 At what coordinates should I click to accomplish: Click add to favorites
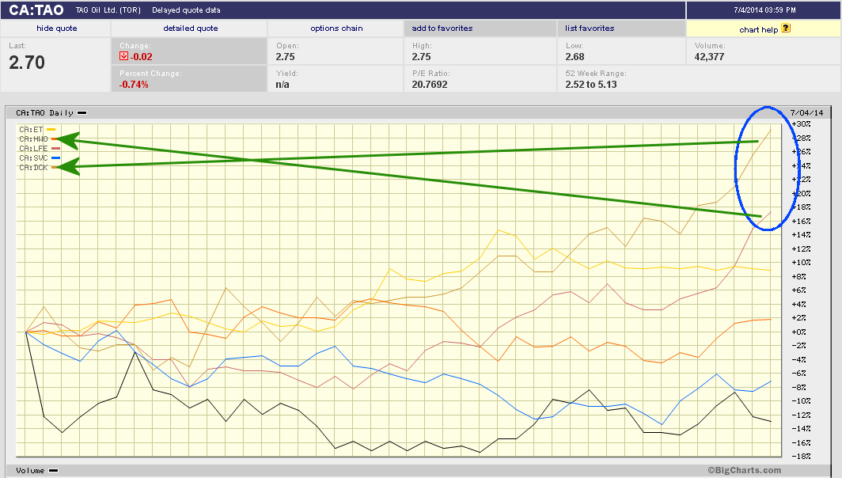(x=442, y=28)
